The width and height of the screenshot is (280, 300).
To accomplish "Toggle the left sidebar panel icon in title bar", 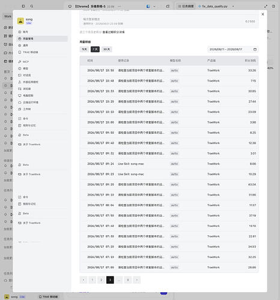I will coord(23,6).
